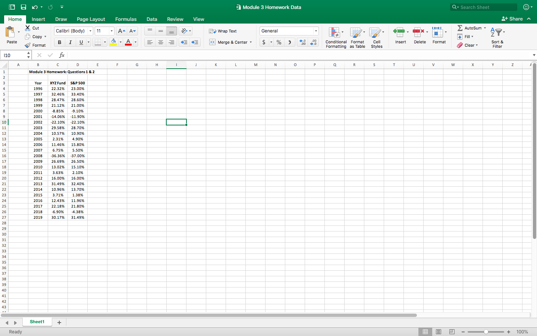Toggle italic formatting

point(69,42)
